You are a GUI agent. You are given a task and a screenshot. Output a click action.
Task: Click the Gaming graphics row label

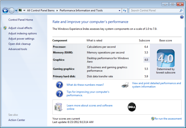[64, 69]
